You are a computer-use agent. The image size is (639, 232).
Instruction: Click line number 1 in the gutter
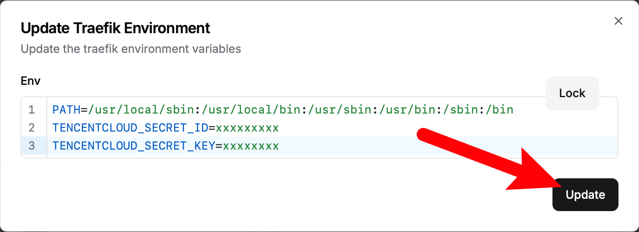[32, 110]
